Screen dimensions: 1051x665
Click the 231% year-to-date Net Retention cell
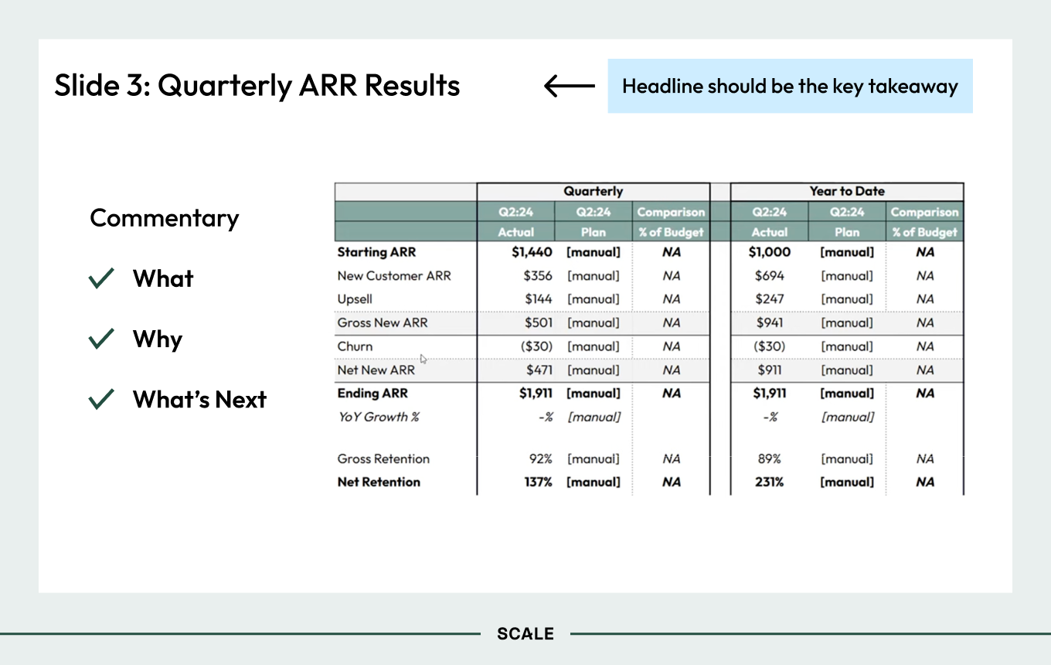coord(769,482)
